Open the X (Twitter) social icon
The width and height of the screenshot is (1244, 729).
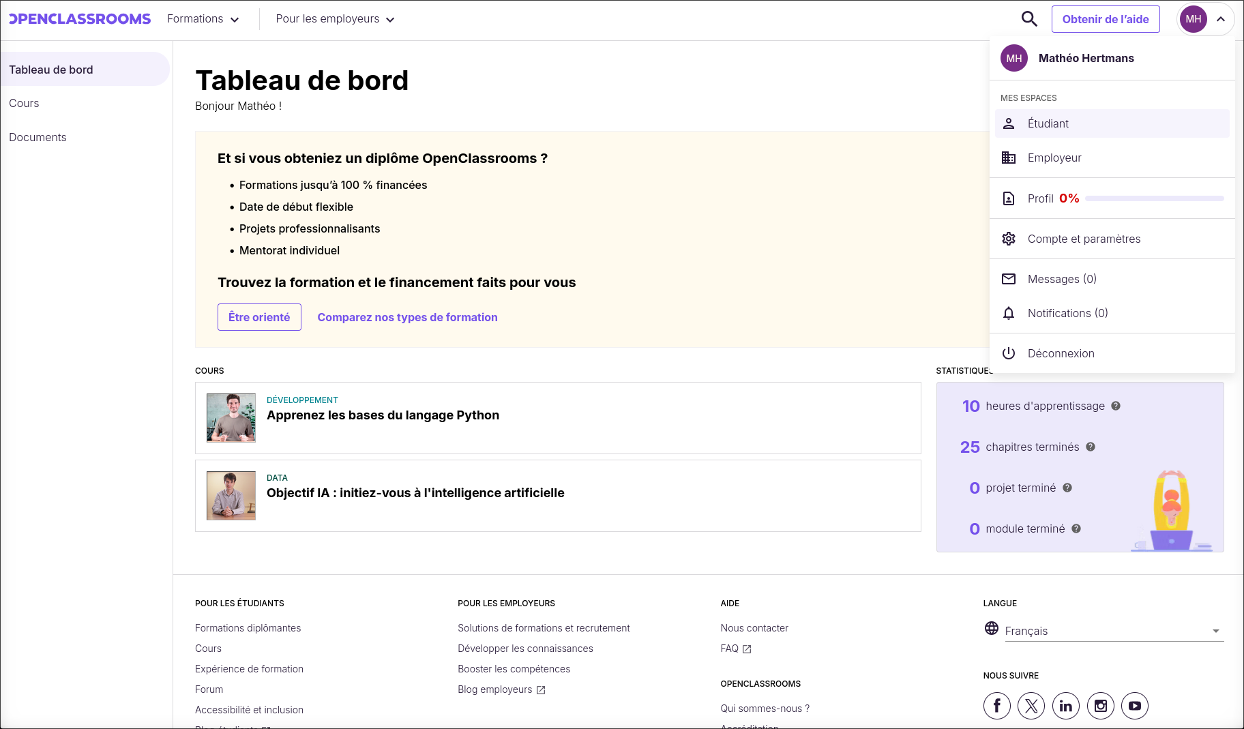click(1031, 706)
